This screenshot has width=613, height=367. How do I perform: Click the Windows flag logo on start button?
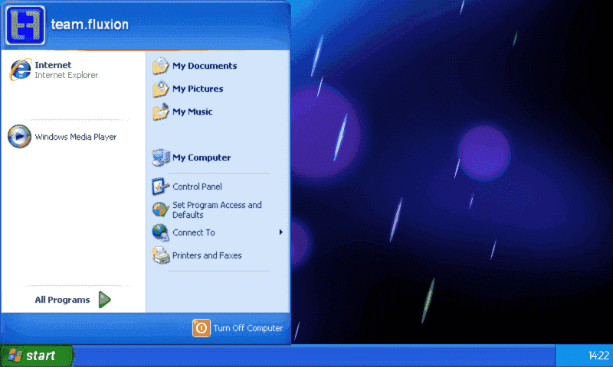pos(15,356)
